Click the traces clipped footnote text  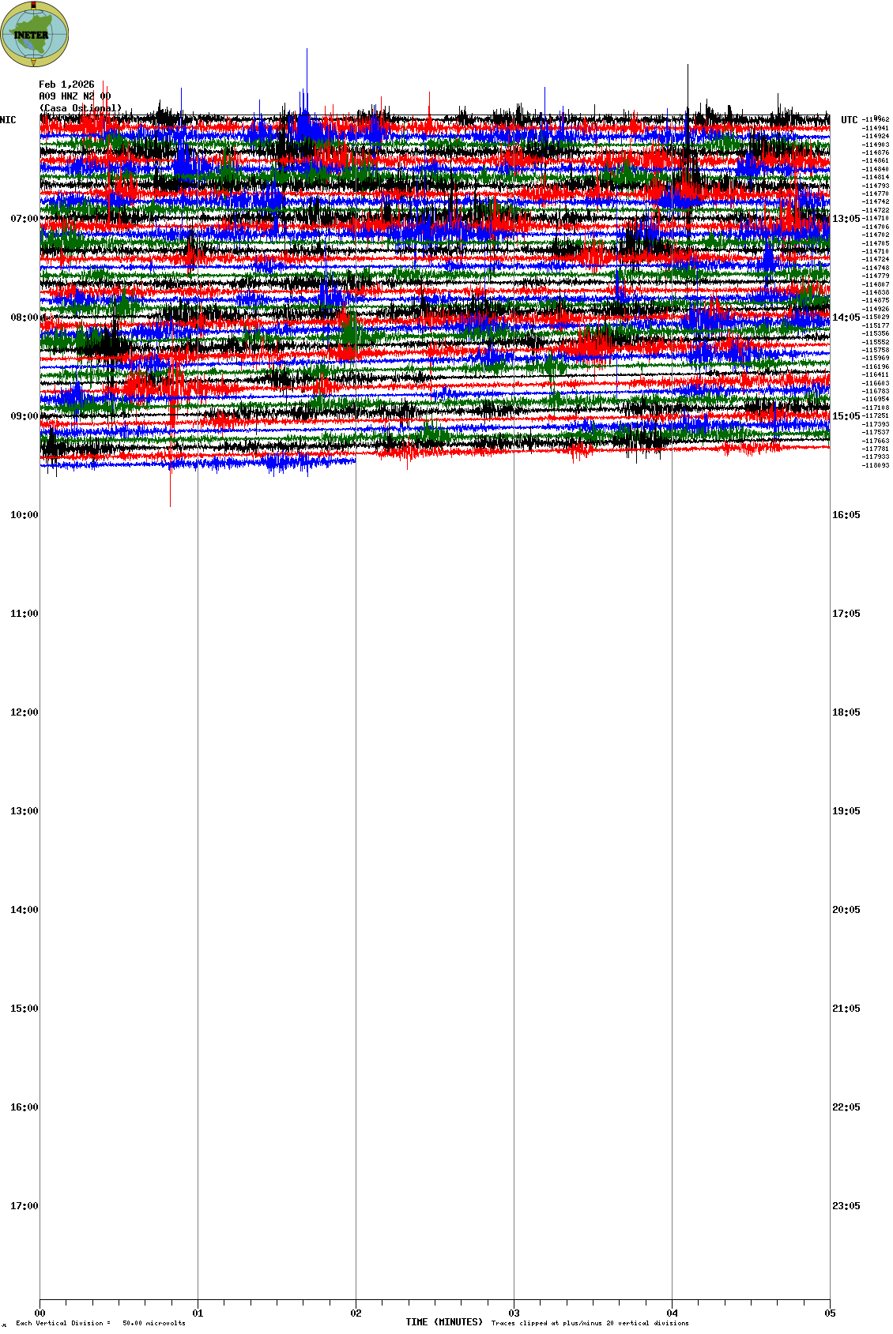click(x=590, y=1323)
